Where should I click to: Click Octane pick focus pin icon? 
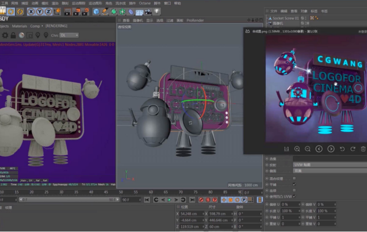click(x=38, y=35)
